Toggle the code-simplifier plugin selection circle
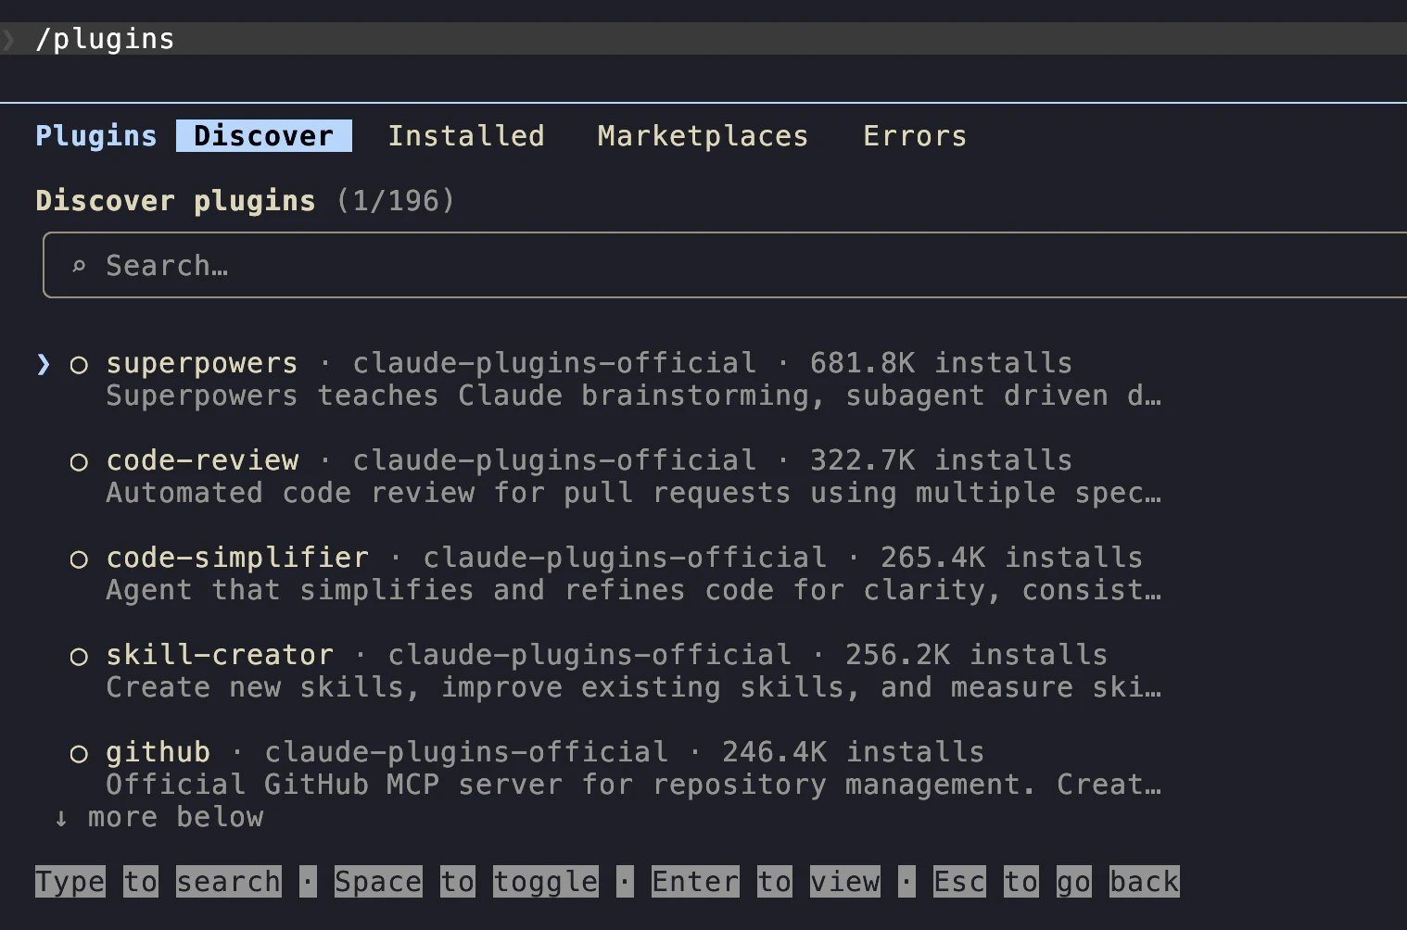 tap(79, 559)
